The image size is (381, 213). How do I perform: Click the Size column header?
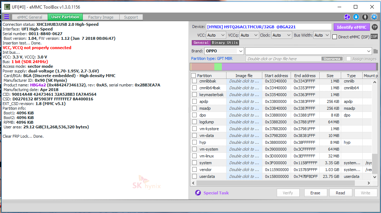pos(330,76)
